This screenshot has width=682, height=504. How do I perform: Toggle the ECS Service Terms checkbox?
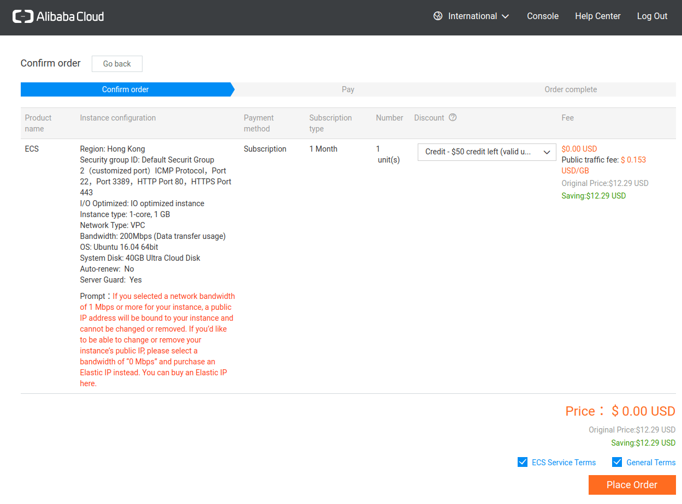(523, 462)
